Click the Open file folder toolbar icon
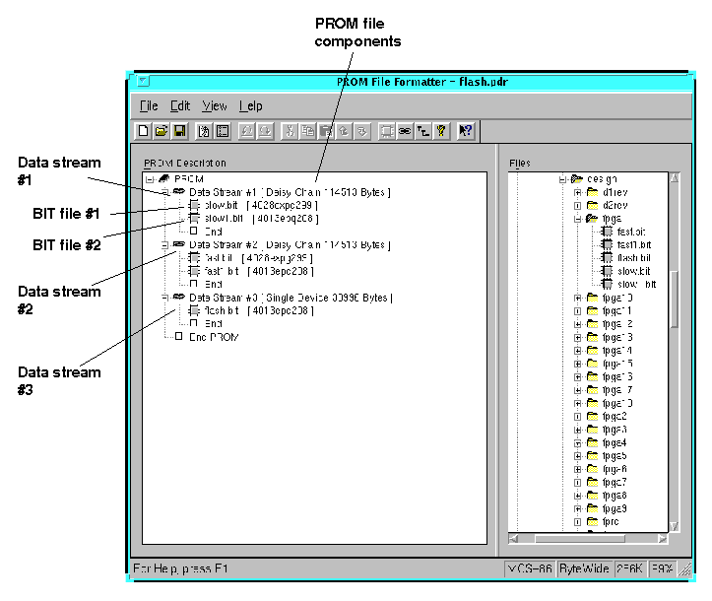Viewport: 712px width, 601px height. pos(162,131)
